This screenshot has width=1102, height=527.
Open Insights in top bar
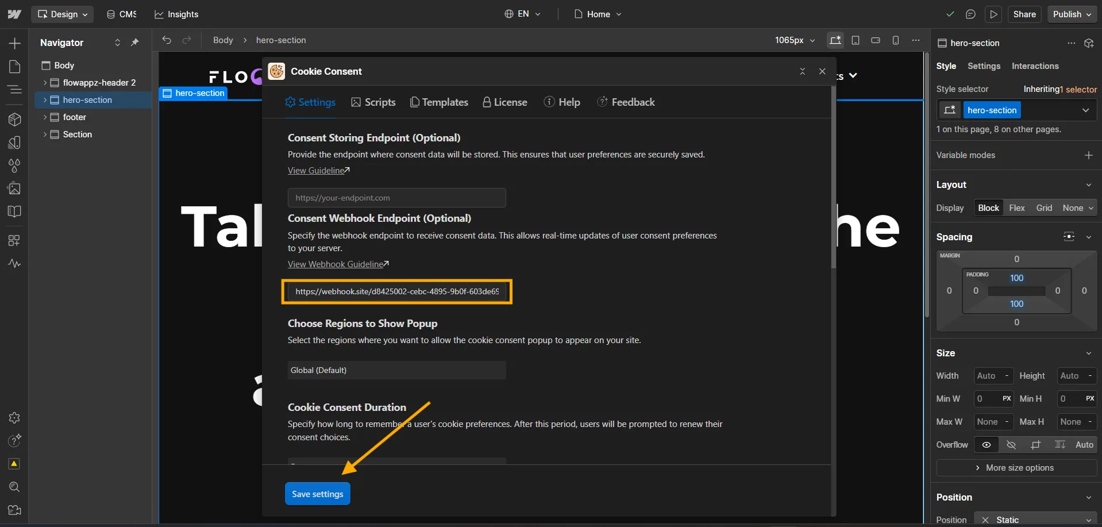click(176, 14)
